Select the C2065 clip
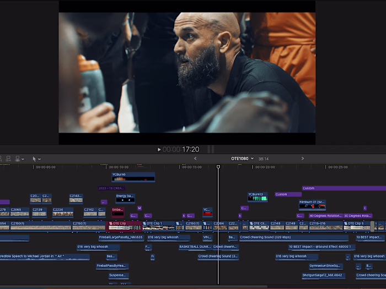 (x=20, y=212)
